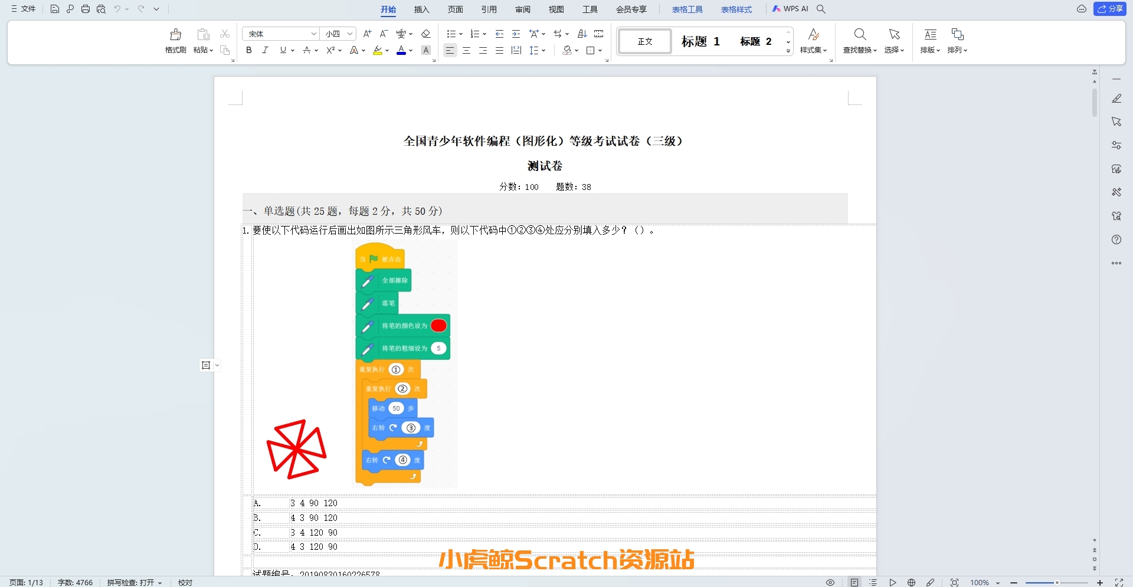This screenshot has width=1133, height=587.
Task: Click the sort A-Z icon
Action: point(582,34)
